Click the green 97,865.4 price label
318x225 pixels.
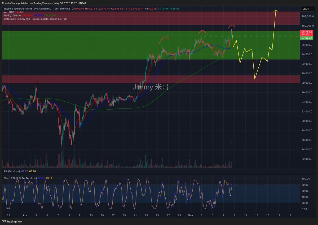[x=307, y=38]
